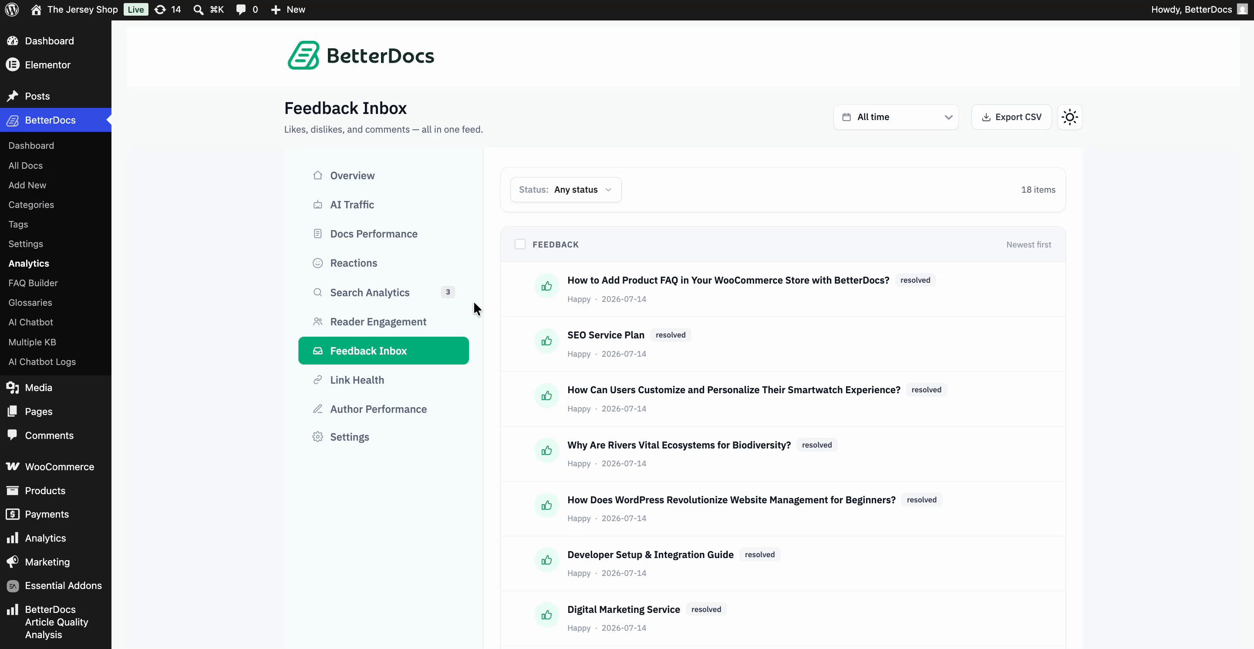1254x649 pixels.
Task: Open How to Add Product FAQ feedback entry
Action: pyautogui.click(x=728, y=280)
